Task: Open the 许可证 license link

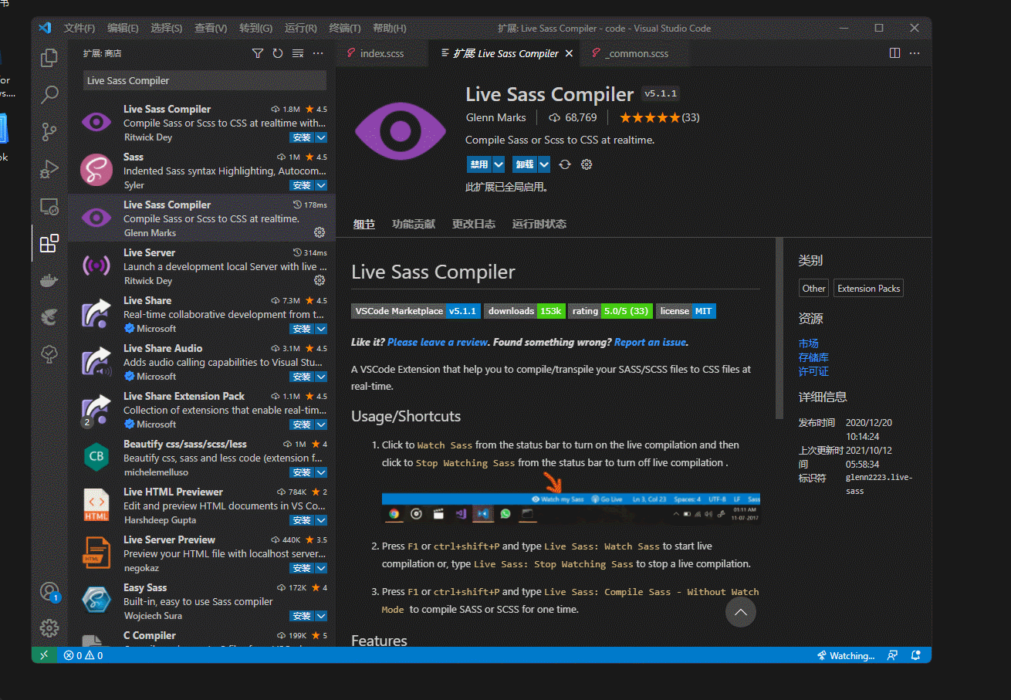Action: [813, 371]
